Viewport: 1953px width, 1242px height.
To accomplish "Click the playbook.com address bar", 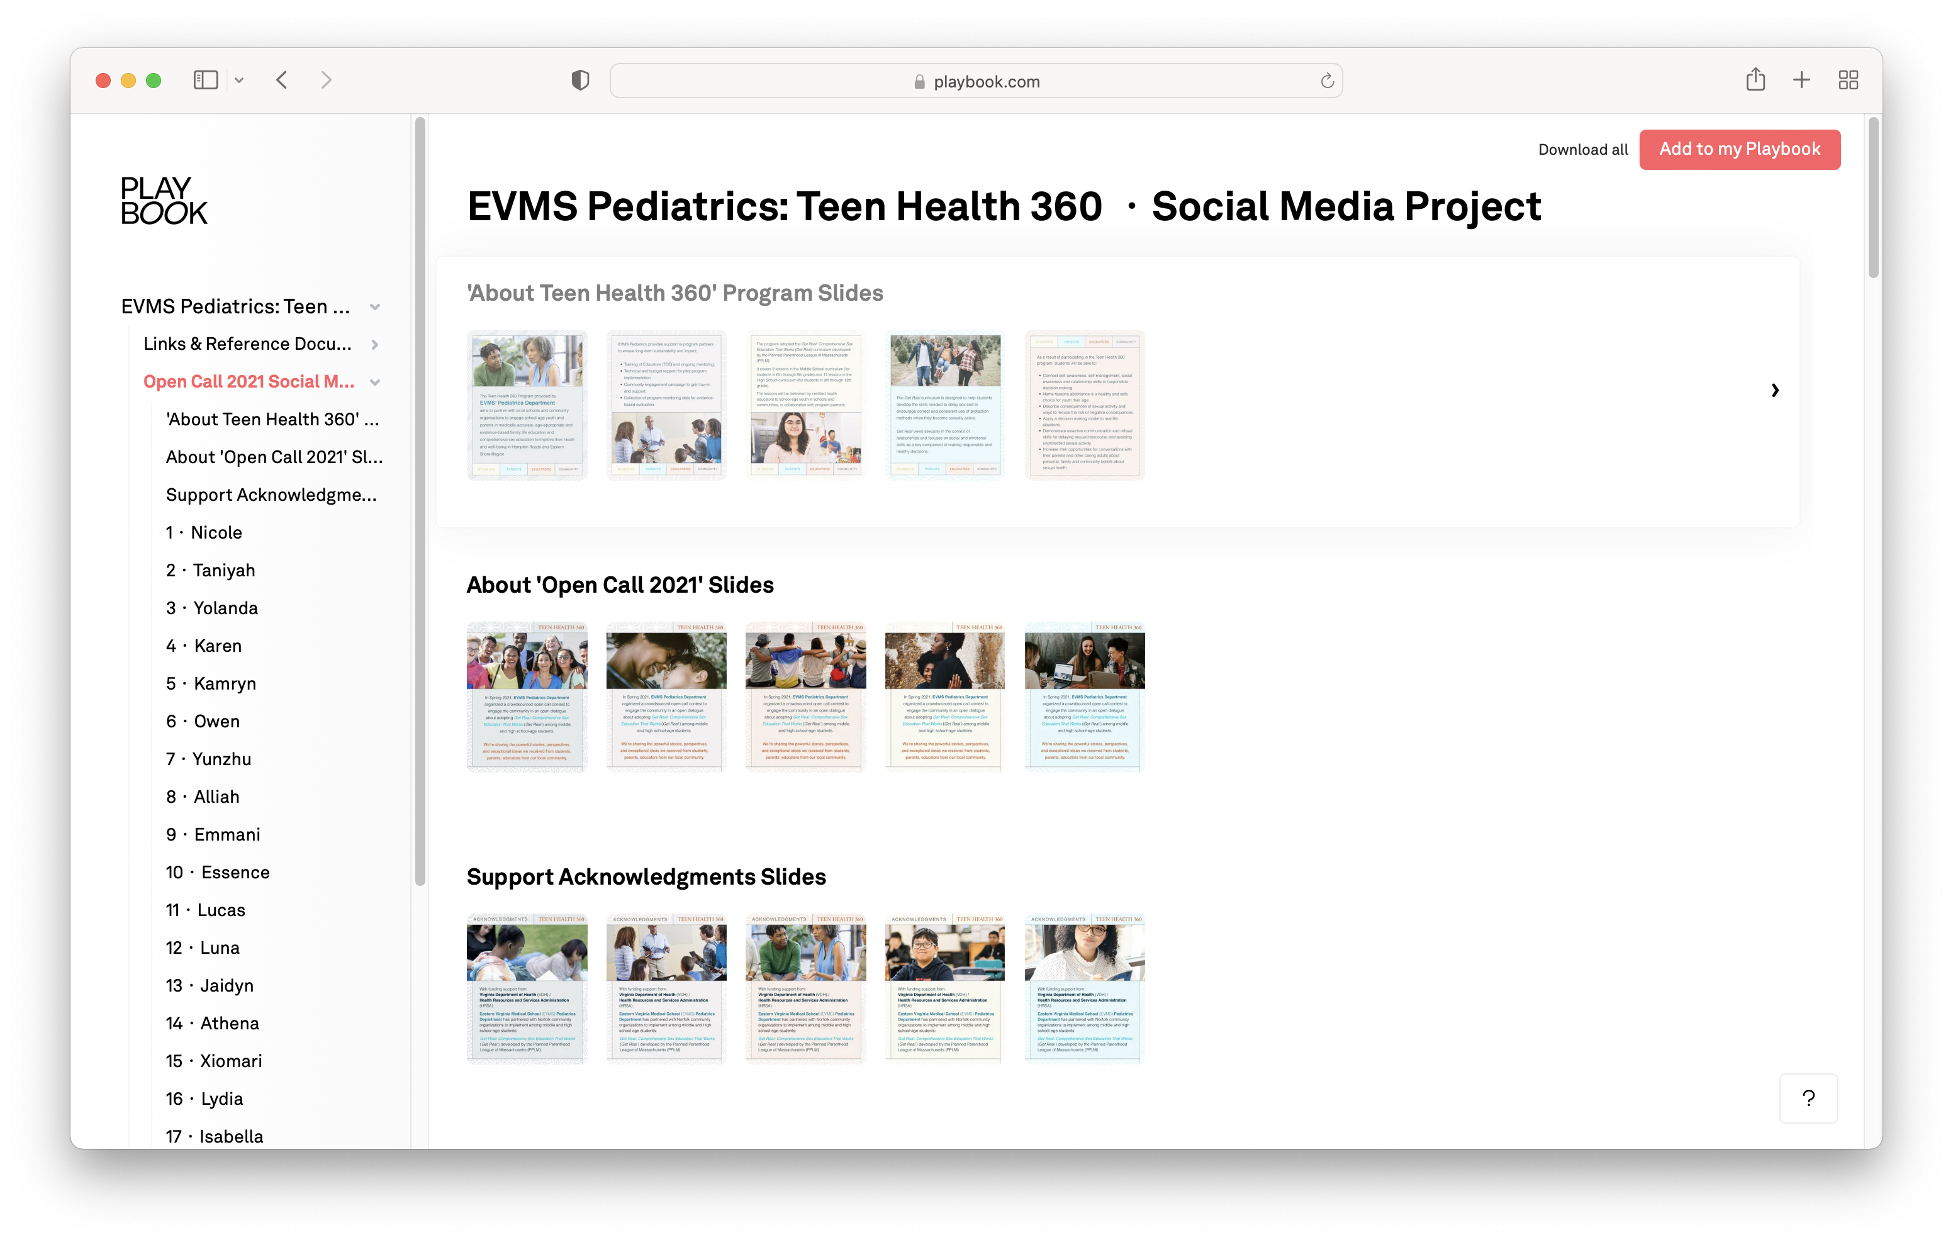I will coord(976,81).
